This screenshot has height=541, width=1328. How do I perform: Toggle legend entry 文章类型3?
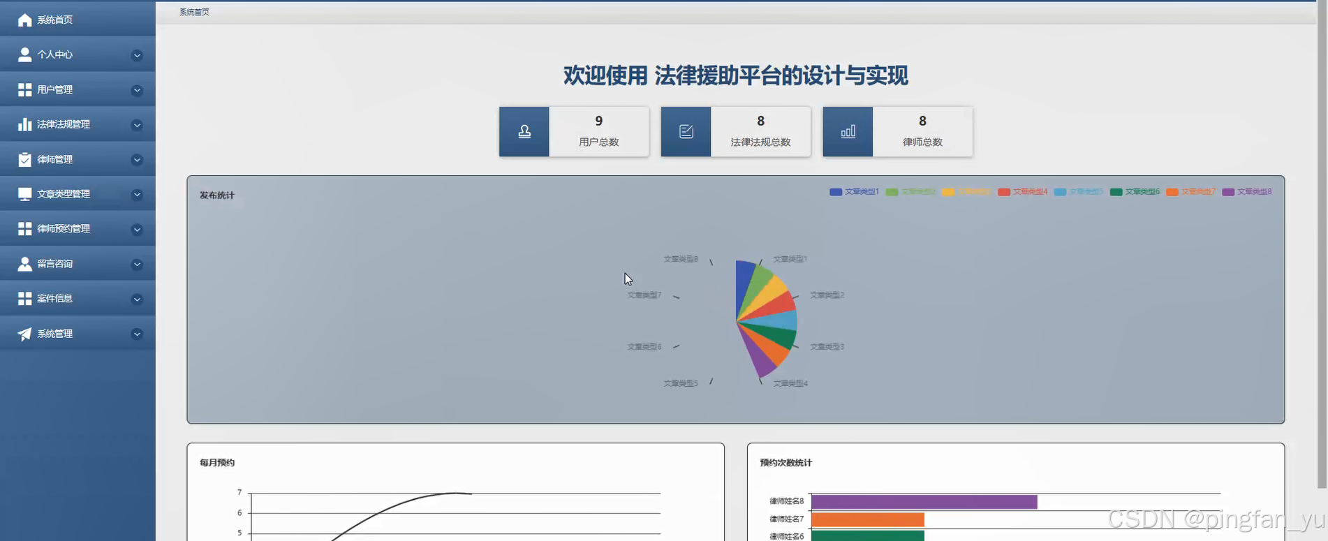pyautogui.click(x=966, y=191)
